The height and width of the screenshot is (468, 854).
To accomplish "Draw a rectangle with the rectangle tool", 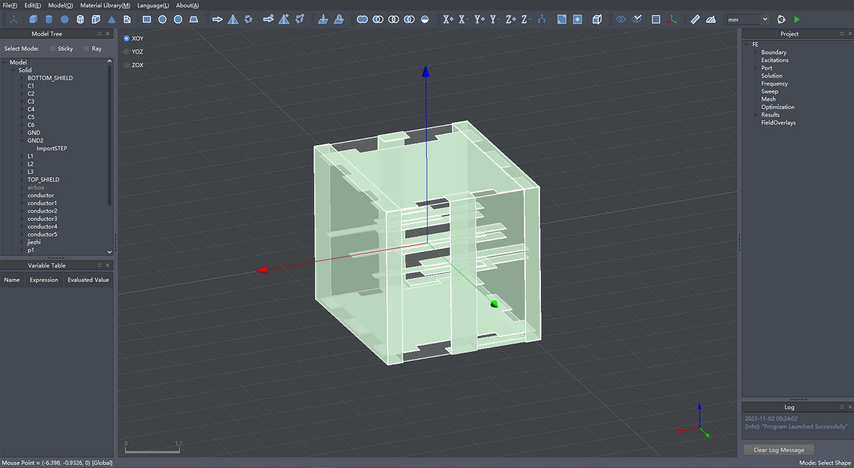I will point(146,19).
